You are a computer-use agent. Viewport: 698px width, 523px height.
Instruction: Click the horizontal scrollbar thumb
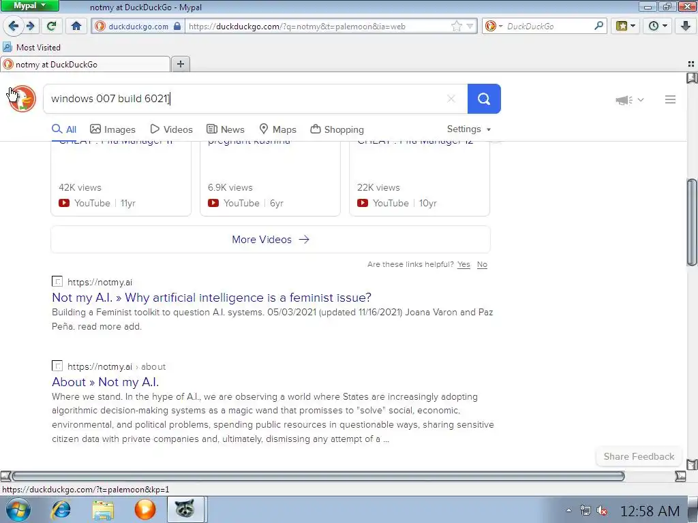[x=318, y=476]
